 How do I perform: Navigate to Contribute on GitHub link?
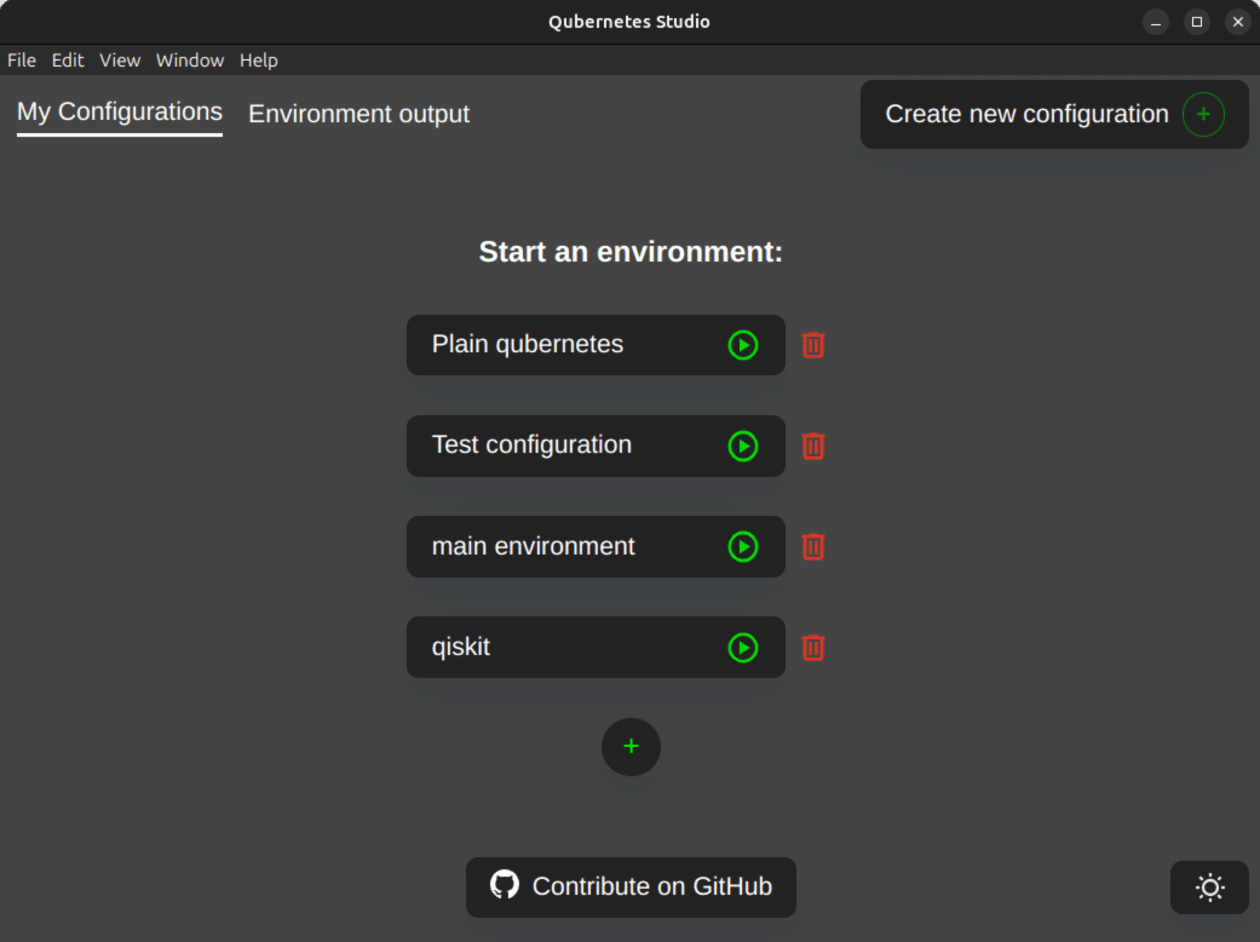630,886
